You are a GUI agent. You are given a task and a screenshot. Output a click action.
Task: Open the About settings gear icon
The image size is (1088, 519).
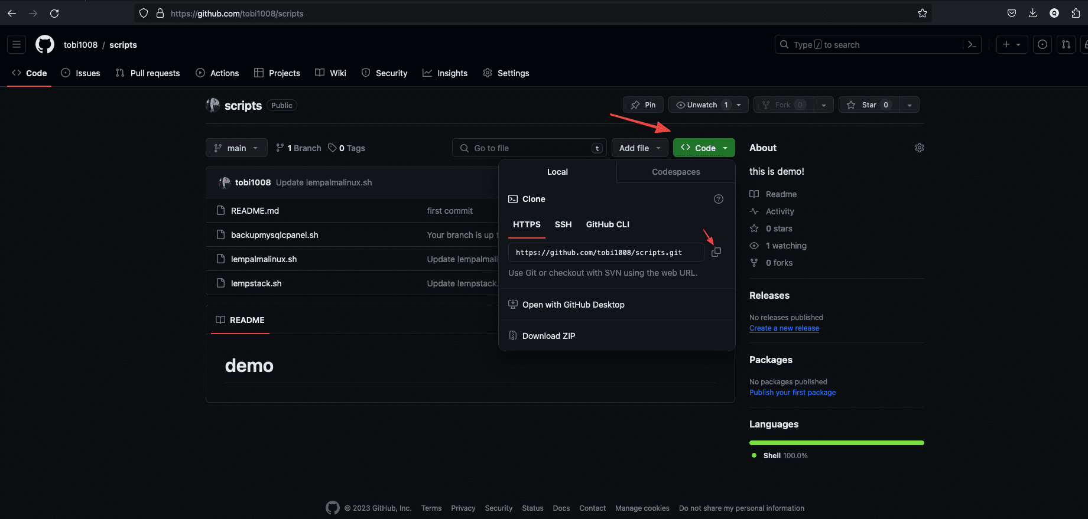click(x=919, y=148)
